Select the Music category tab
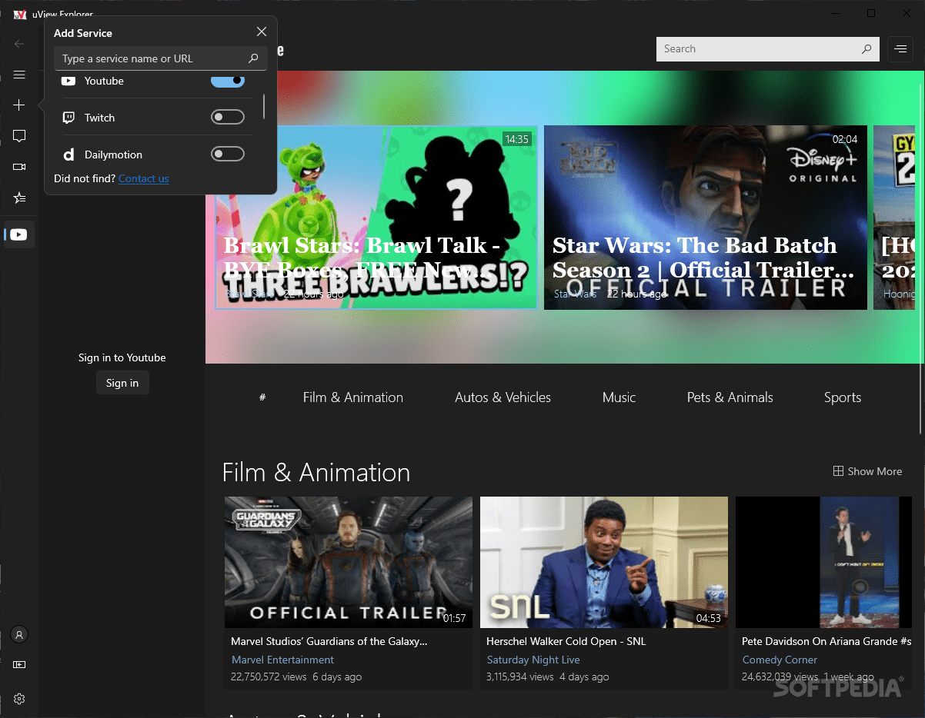925x718 pixels. coord(619,397)
